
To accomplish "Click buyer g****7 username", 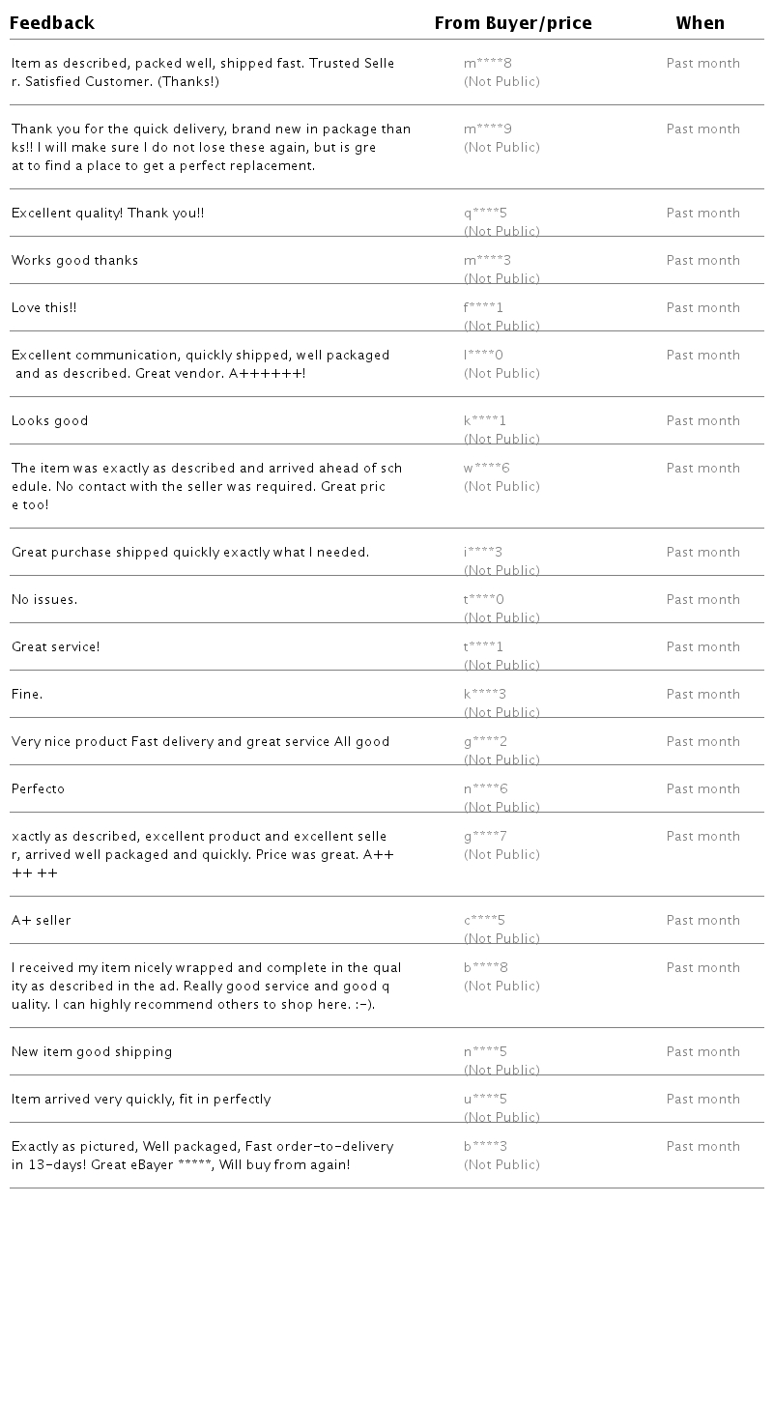I will click(x=485, y=837).
